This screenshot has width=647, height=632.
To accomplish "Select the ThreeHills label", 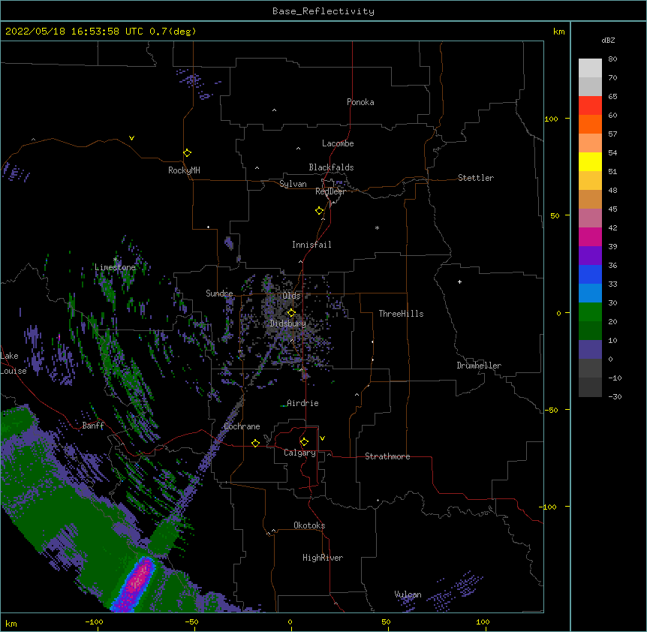I will (401, 314).
